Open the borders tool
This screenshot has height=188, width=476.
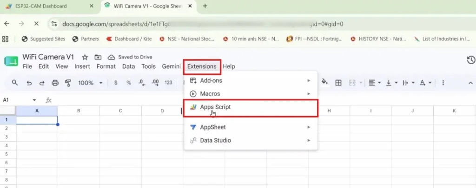click(x=338, y=83)
